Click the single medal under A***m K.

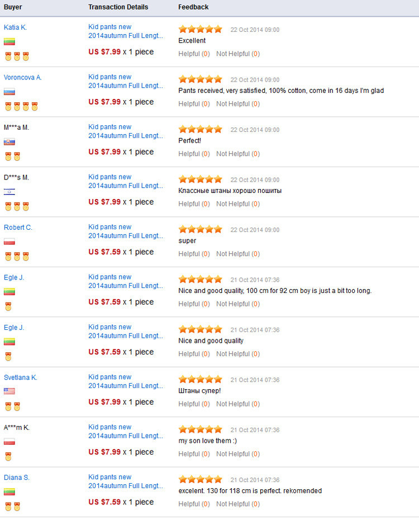8,457
